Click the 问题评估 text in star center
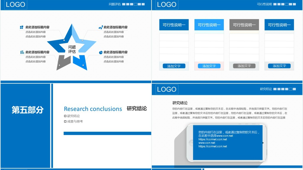 pos(72,49)
